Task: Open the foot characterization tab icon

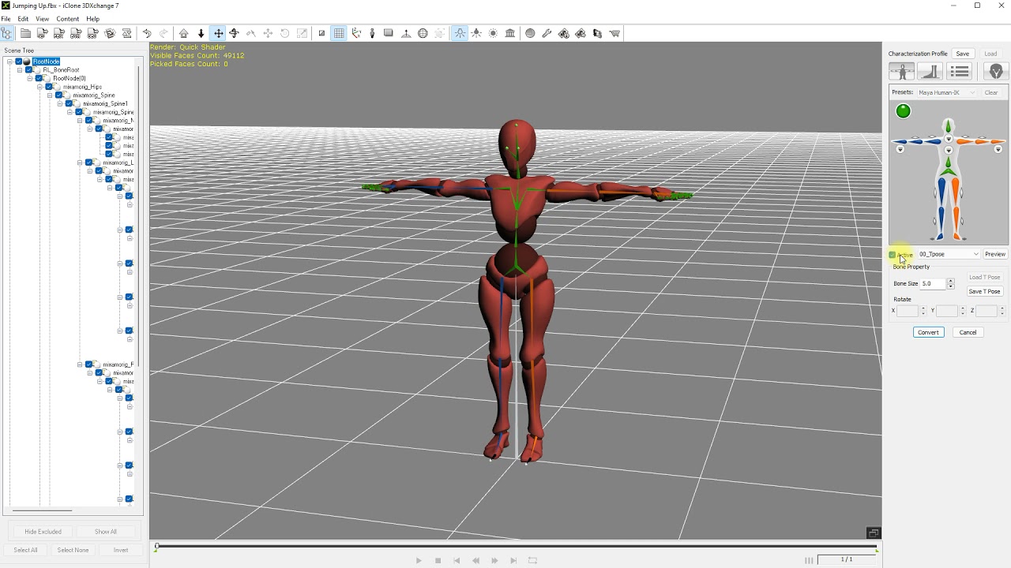Action: 930,71
